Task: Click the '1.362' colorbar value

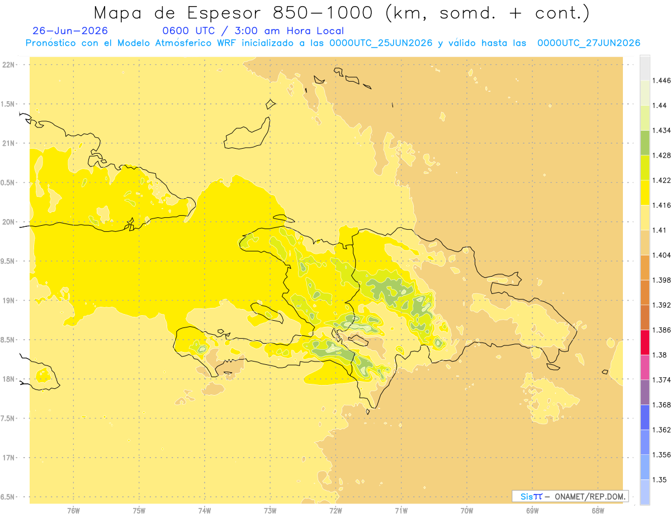Action: point(662,430)
